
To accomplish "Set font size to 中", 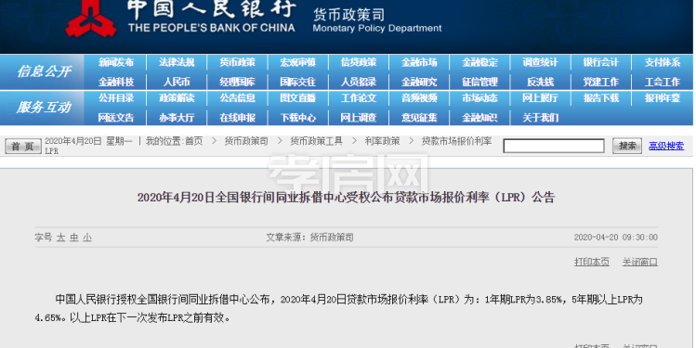I will [73, 238].
